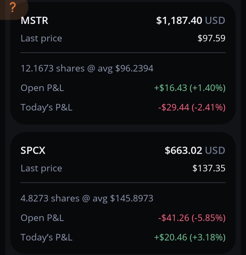246x255 pixels.
Task: Select SPCX 4.8273 shares average cost line
Action: (x=87, y=198)
